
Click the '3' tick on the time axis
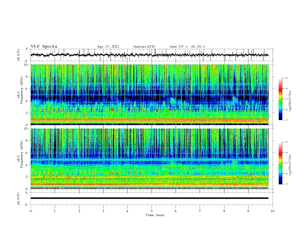click(x=103, y=211)
